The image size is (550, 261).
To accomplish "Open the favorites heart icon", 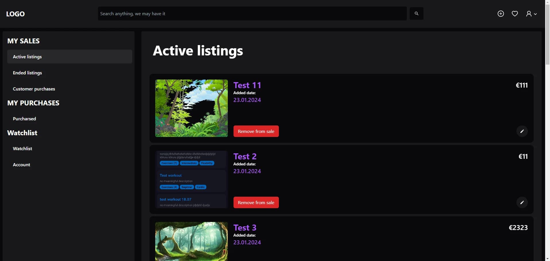I will (x=515, y=14).
